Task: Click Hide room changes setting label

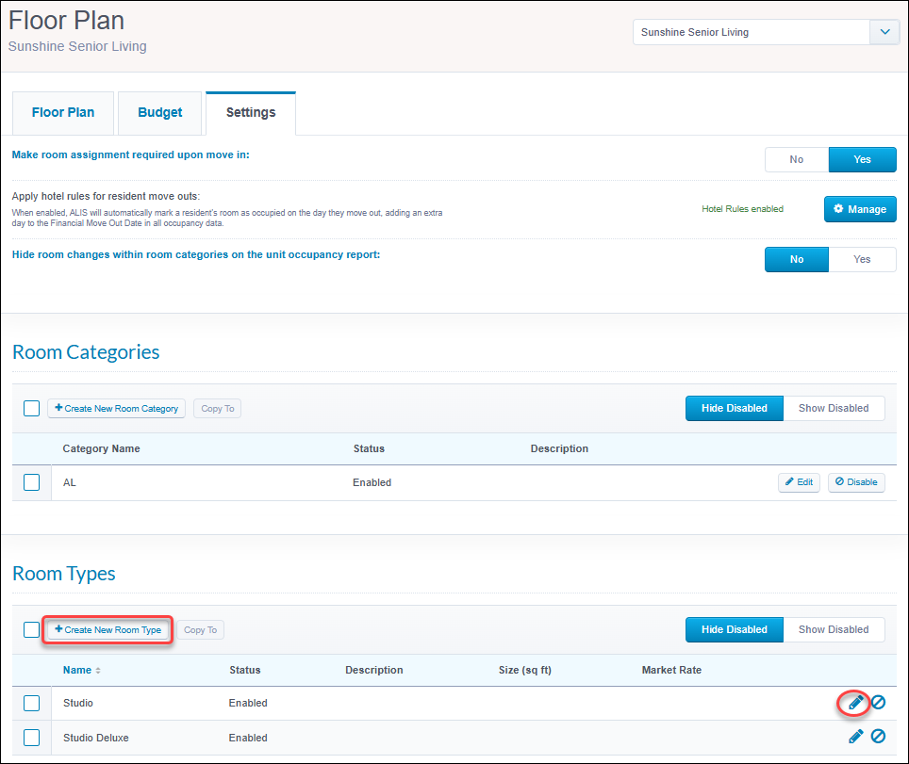Action: 196,255
